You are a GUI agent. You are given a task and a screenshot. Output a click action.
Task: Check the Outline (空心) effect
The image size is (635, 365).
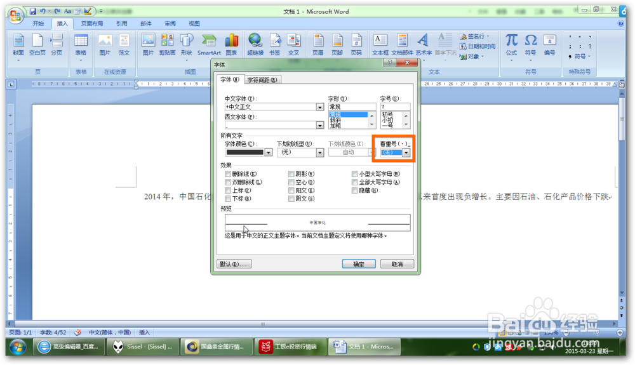[x=291, y=182]
